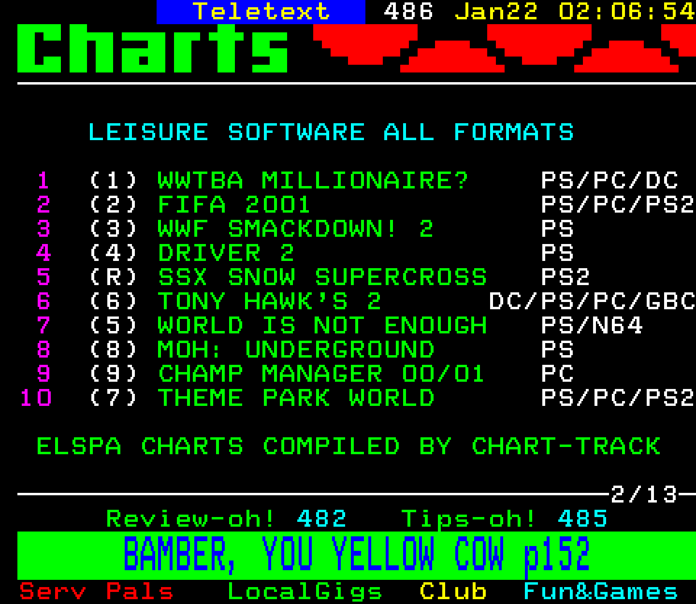Click page number 486 in header
Screen dimensions: 696x604
(408, 12)
